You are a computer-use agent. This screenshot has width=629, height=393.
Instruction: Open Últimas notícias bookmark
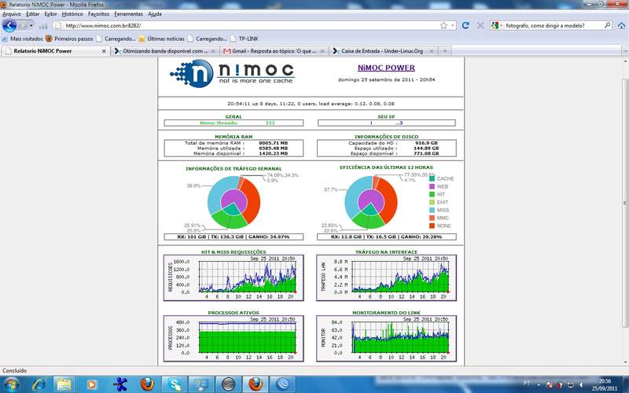(161, 39)
